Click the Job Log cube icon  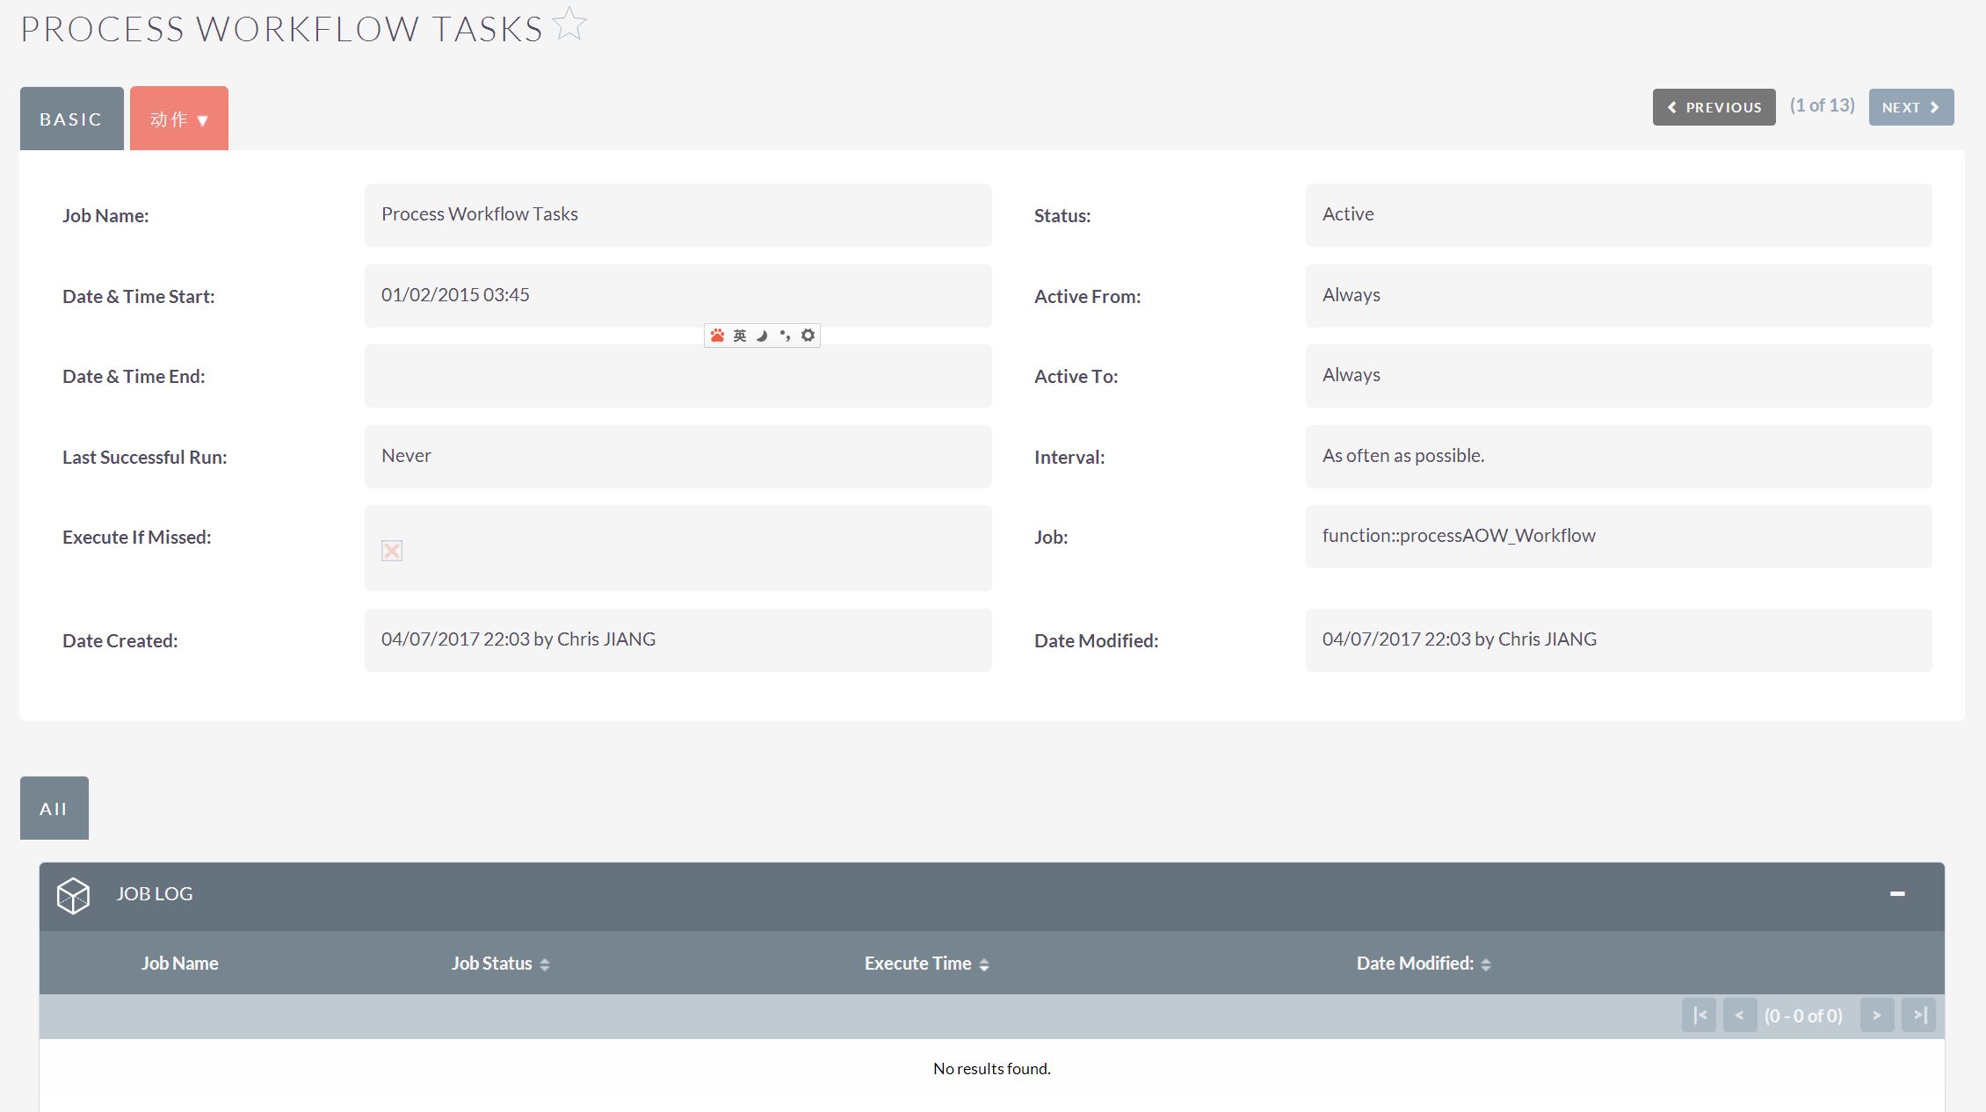tap(73, 895)
